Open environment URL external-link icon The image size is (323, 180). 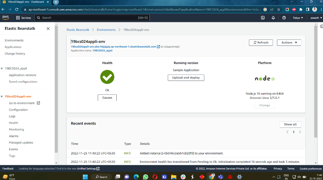158,47
